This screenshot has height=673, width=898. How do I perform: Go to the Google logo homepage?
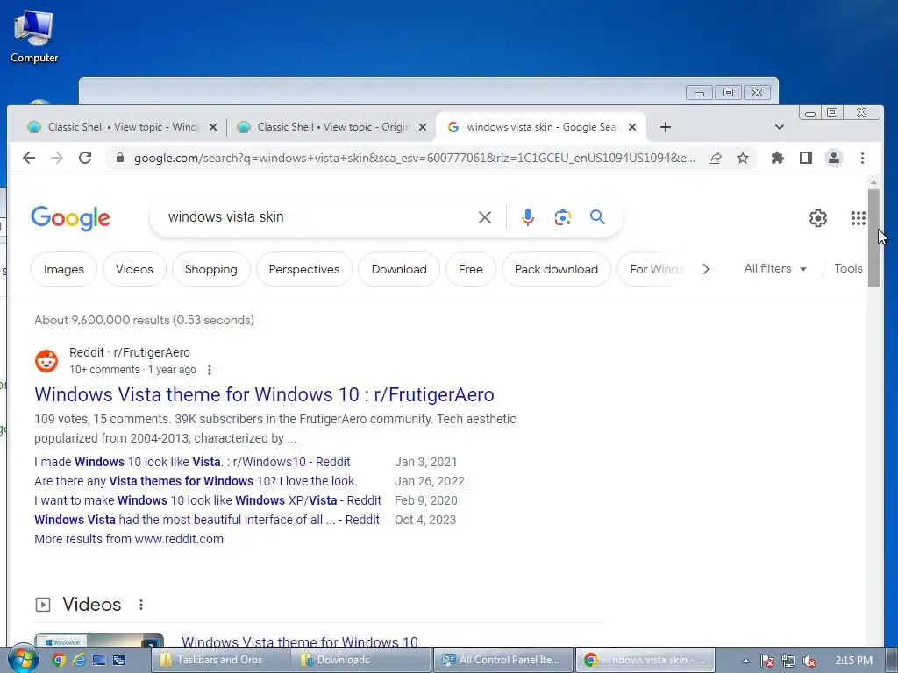pos(70,218)
